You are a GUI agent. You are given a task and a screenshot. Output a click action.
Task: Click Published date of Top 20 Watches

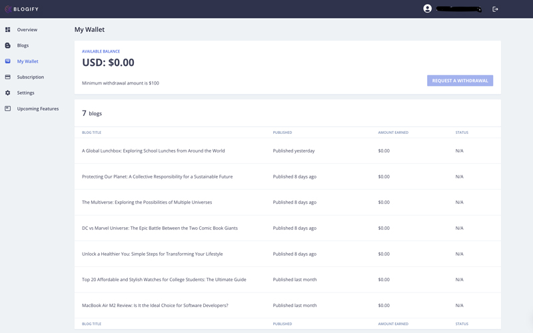click(294, 280)
